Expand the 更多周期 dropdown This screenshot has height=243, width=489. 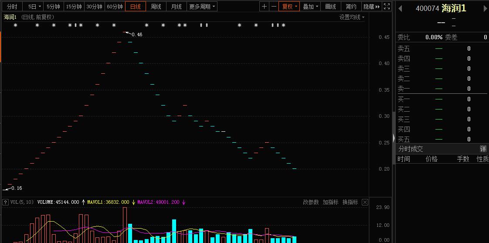coord(202,7)
